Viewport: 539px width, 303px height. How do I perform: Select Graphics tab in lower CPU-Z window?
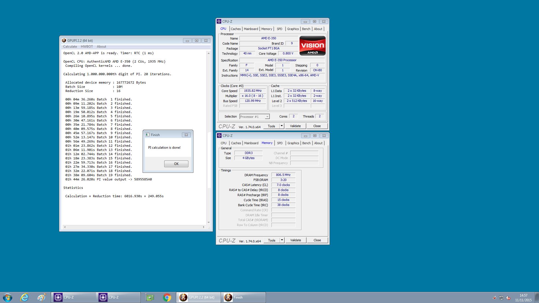coord(293,143)
